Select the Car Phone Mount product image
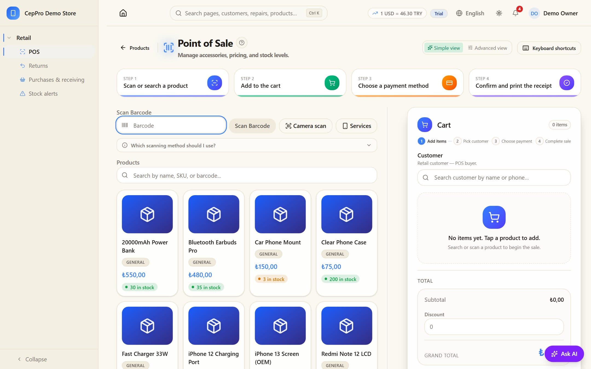Image resolution: width=591 pixels, height=369 pixels. point(280,214)
